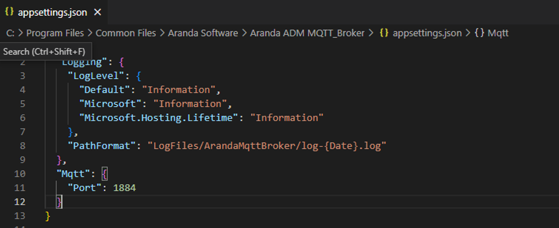Place cursor on port value 1884

click(124, 188)
